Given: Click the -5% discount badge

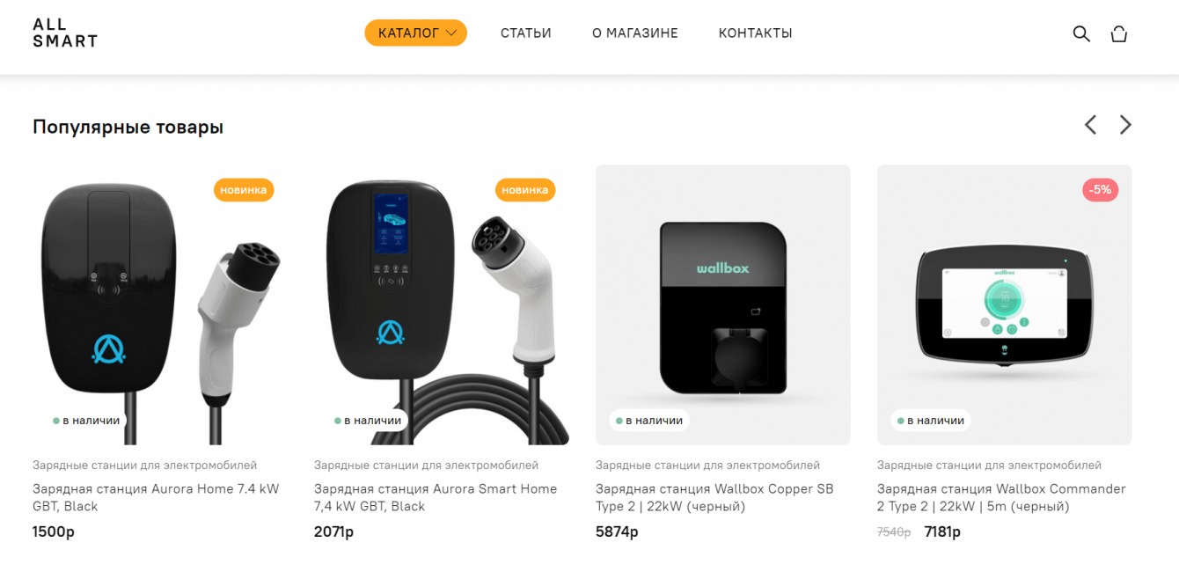Looking at the screenshot, I should (x=1100, y=189).
